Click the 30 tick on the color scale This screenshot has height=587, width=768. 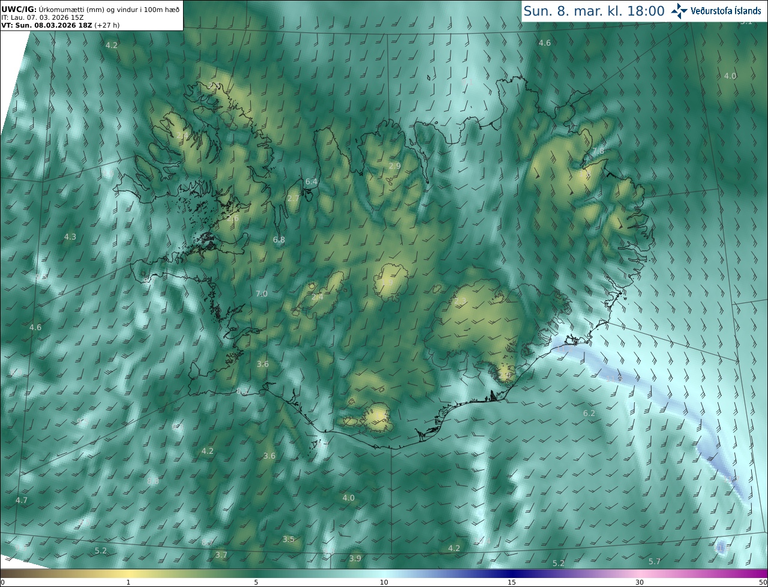pos(640,582)
